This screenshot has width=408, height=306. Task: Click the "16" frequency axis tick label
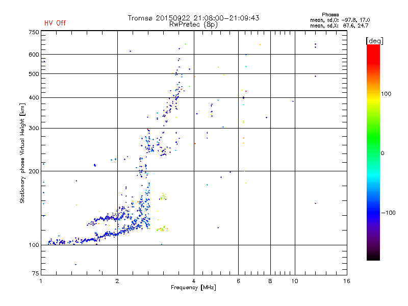[347, 281]
